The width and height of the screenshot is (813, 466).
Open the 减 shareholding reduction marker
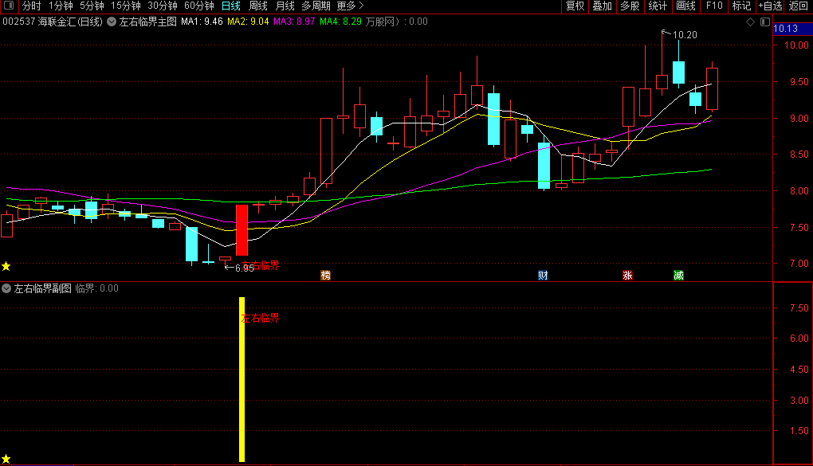click(x=678, y=276)
